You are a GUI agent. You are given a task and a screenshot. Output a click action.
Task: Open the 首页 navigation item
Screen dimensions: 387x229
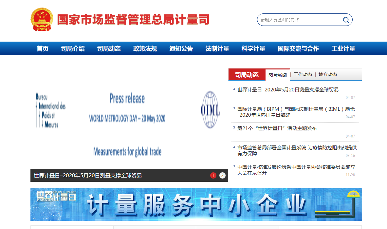43,48
